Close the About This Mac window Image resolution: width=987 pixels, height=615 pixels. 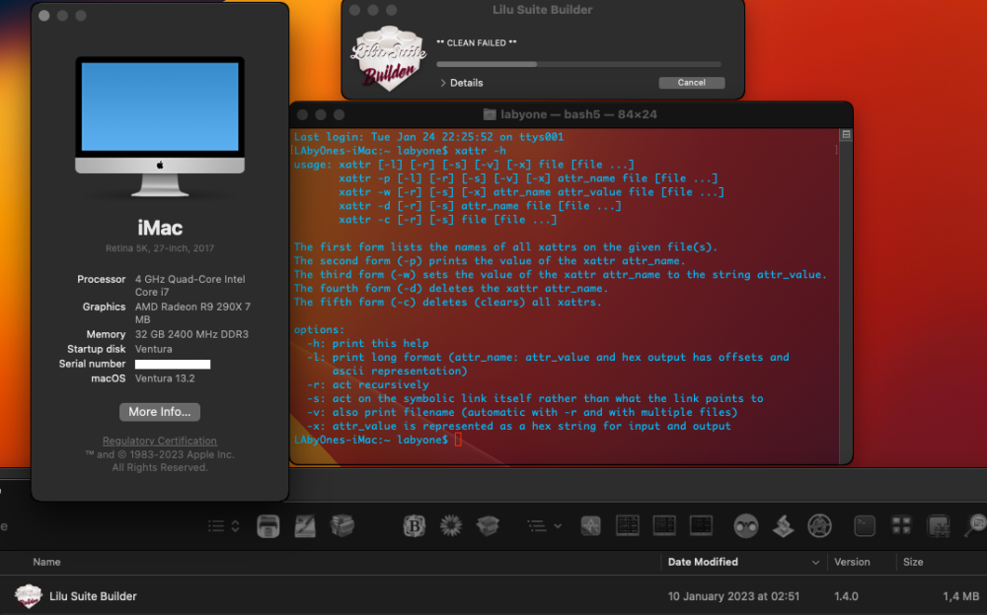point(44,15)
